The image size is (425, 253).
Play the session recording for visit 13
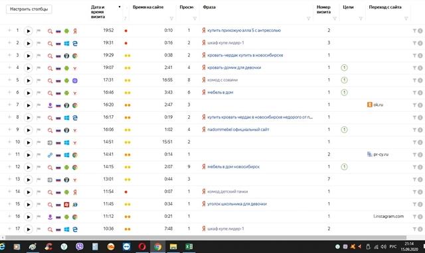28,179
